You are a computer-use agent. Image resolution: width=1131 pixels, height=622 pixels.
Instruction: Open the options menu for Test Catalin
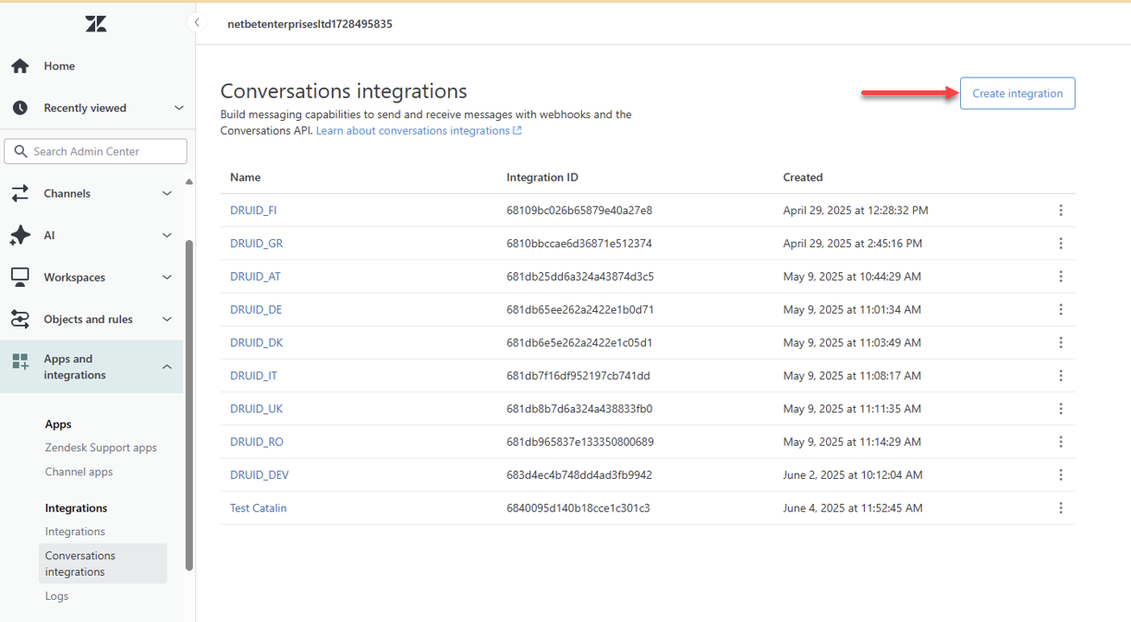(x=1061, y=508)
